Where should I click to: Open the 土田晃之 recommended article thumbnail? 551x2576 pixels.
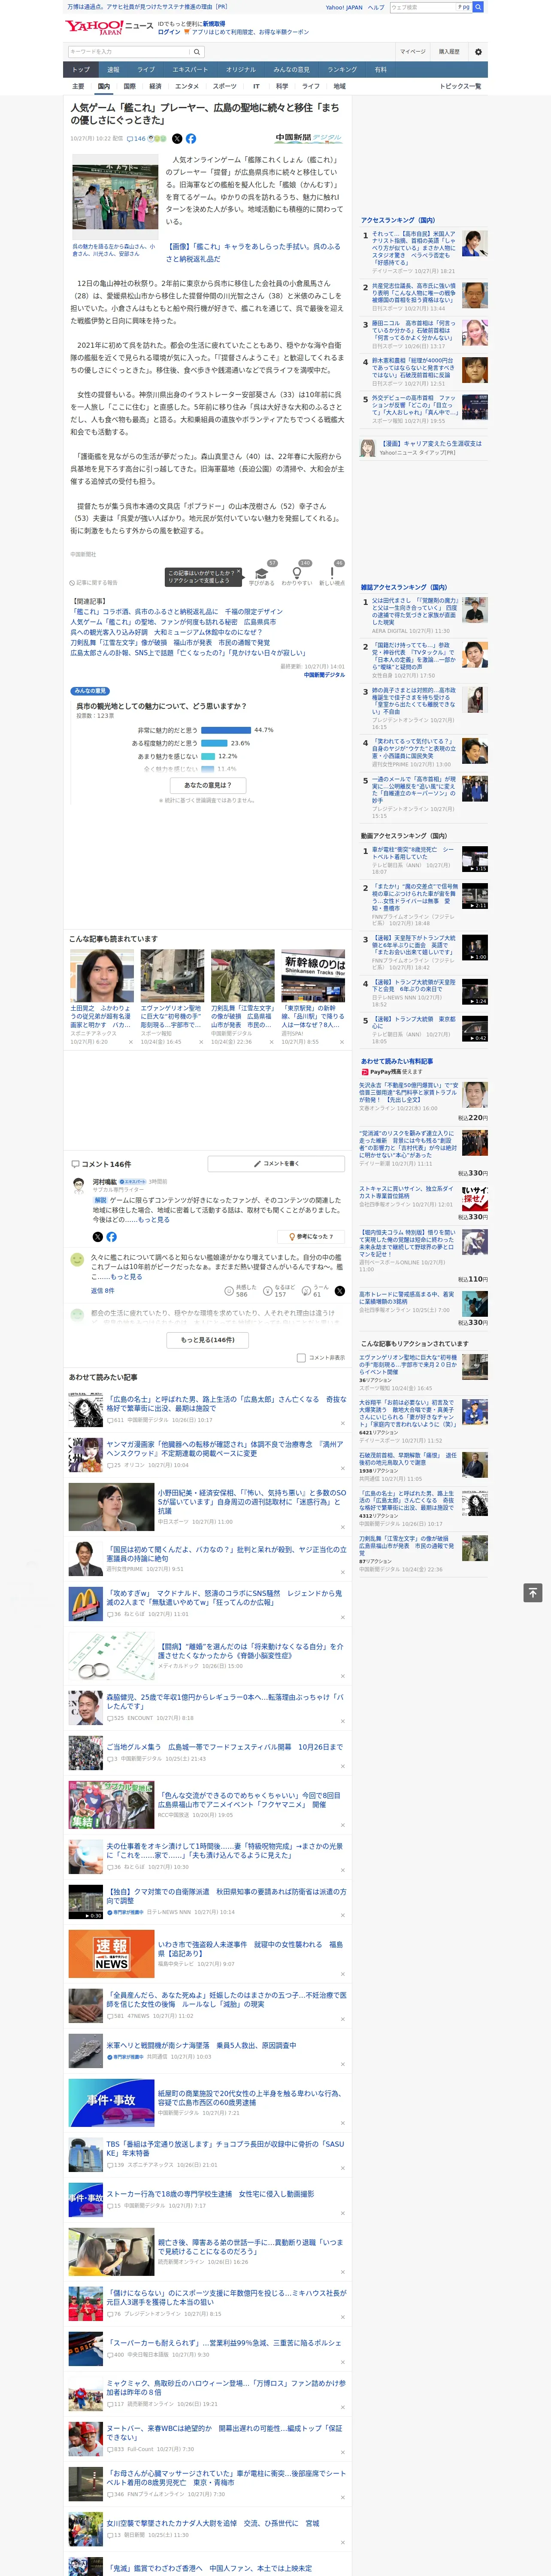click(x=102, y=975)
